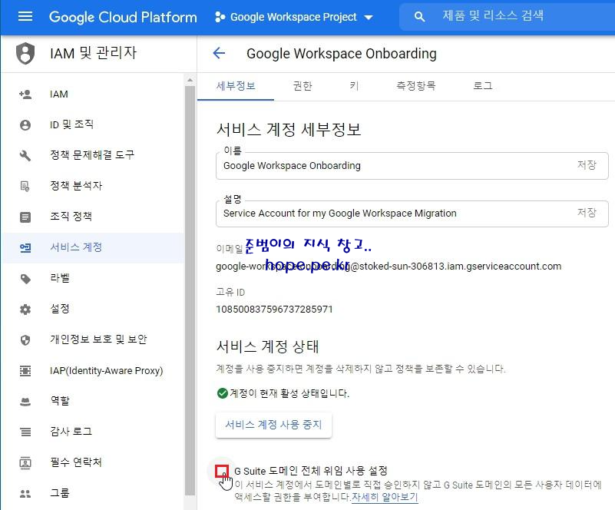Open 라벨 sidebar item
The image size is (615, 510).
click(94, 279)
